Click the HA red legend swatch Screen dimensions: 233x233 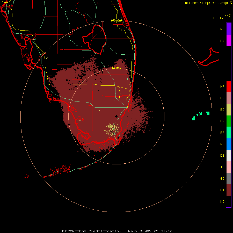tap(229, 86)
